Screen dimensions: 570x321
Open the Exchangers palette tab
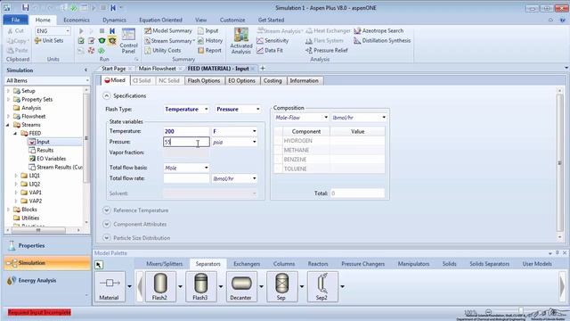tap(247, 264)
